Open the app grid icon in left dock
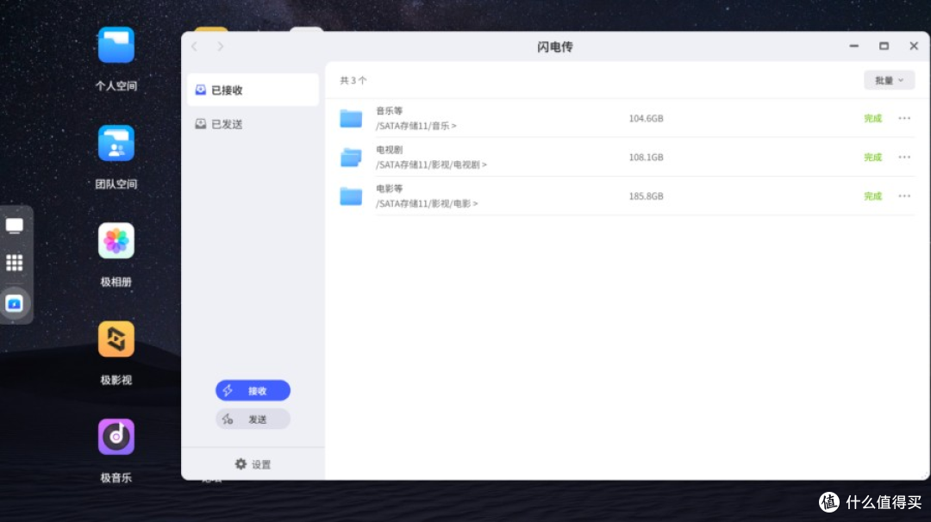The width and height of the screenshot is (931, 522). tap(15, 262)
